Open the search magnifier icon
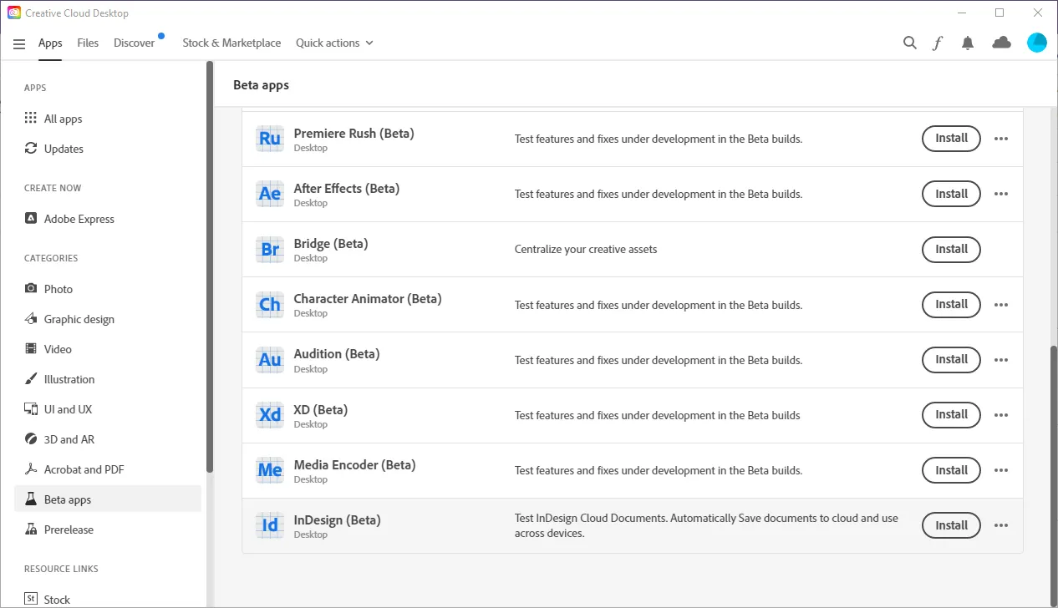The height and width of the screenshot is (608, 1058). (909, 43)
